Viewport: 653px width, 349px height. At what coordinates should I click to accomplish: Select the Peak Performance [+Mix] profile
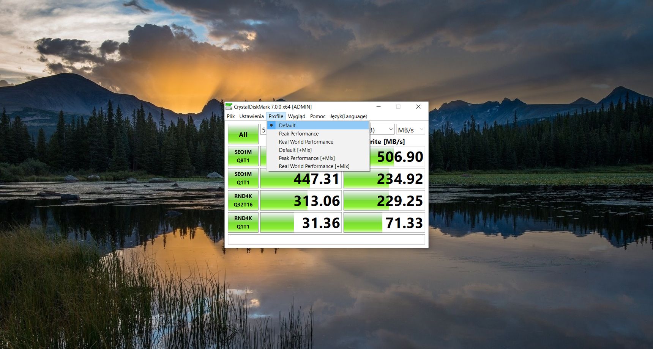click(x=318, y=158)
